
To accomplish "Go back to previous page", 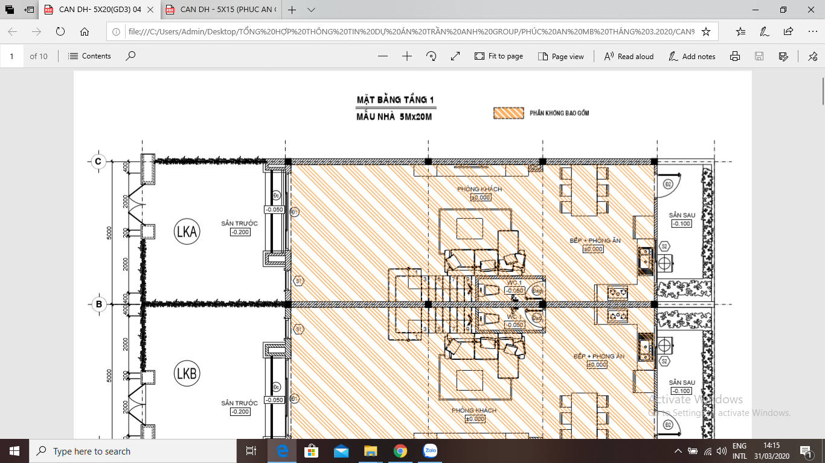I will 13,31.
